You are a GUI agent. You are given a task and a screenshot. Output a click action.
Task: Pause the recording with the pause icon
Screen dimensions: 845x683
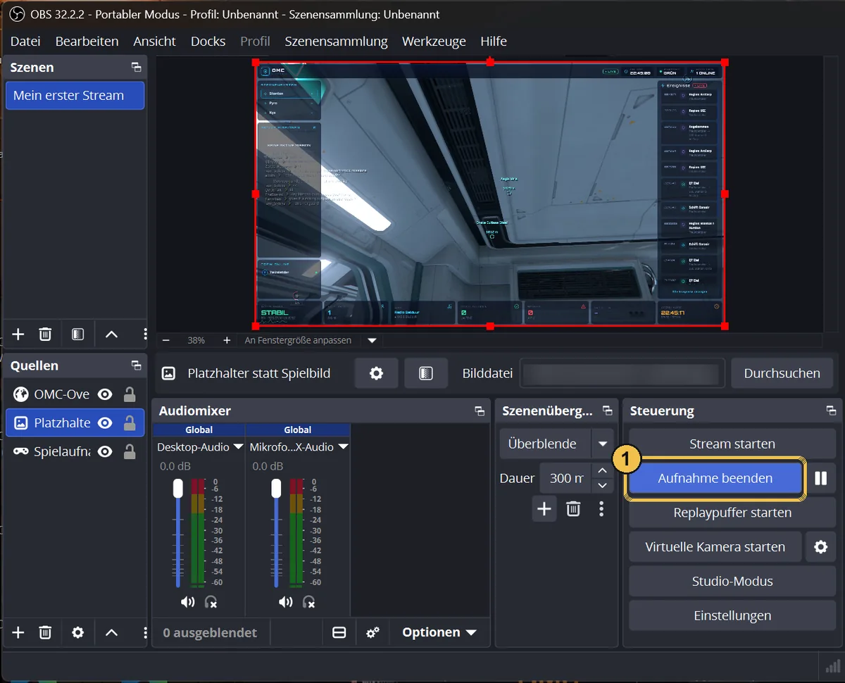pyautogui.click(x=820, y=478)
